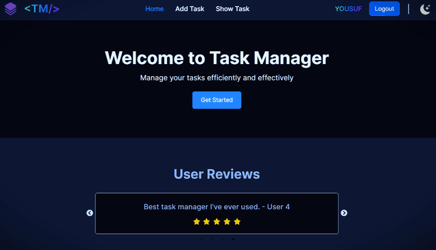
Task: Click the <TM/> brand text
Action: point(42,9)
